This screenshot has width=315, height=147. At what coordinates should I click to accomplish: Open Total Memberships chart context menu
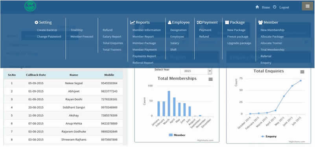pyautogui.click(x=210, y=79)
